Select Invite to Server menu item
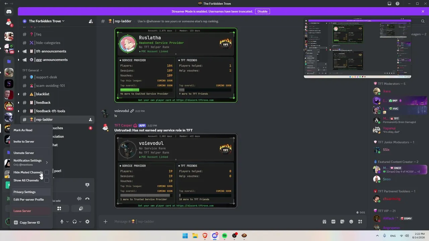Viewport: 429px width, 241px height. tap(31, 142)
